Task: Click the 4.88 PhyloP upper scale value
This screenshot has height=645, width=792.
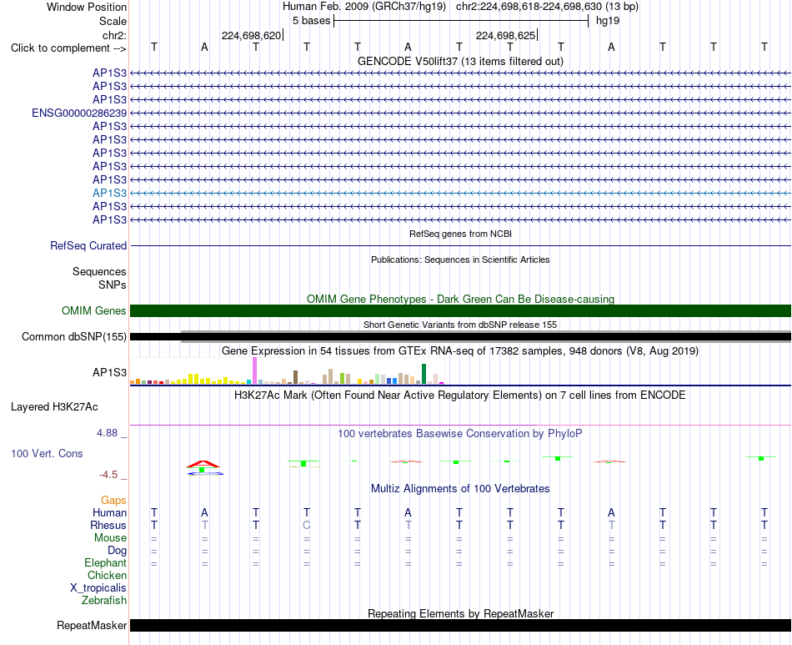Action: pos(107,433)
